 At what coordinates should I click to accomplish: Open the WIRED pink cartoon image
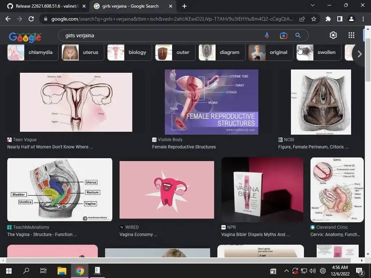(167, 190)
